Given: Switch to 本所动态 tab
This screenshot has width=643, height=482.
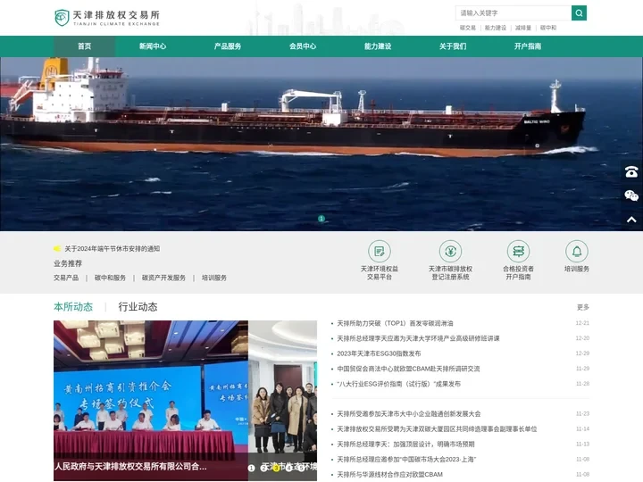Looking at the screenshot, I should point(73,306).
